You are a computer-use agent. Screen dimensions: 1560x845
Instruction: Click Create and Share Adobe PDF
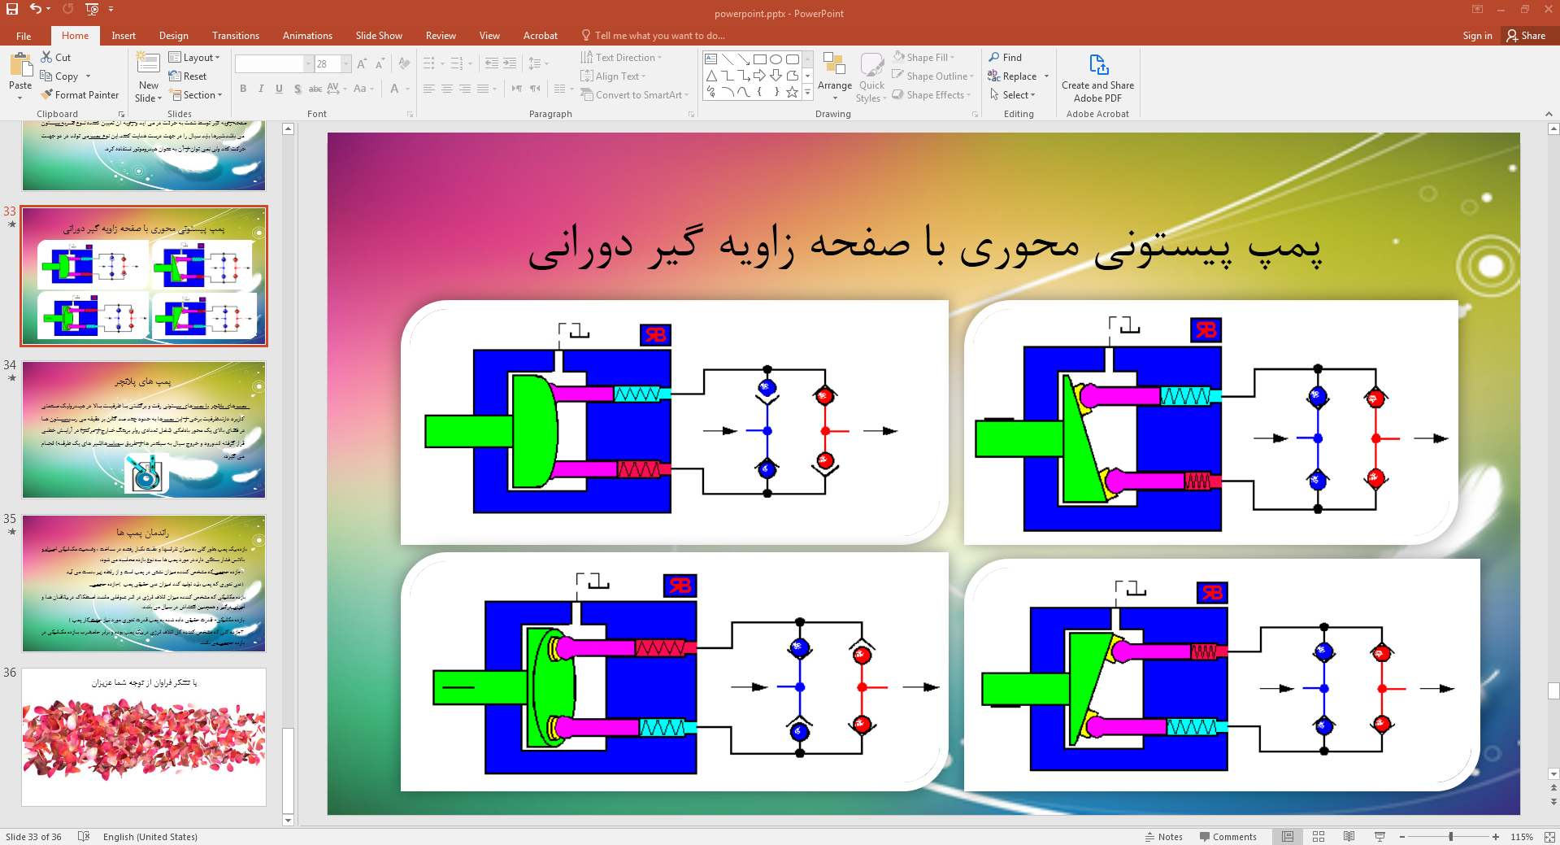point(1097,78)
